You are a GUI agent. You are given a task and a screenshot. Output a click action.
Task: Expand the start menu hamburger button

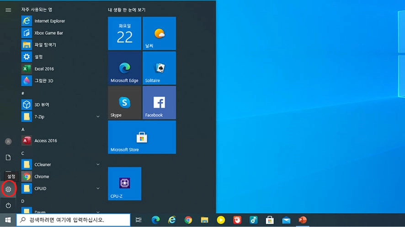(x=8, y=10)
